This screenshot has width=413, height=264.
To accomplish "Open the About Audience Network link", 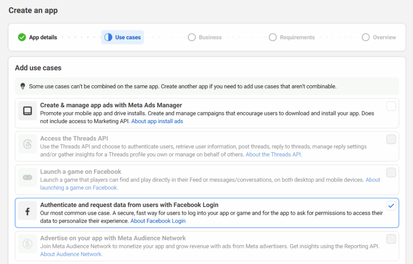I will click(x=71, y=254).
